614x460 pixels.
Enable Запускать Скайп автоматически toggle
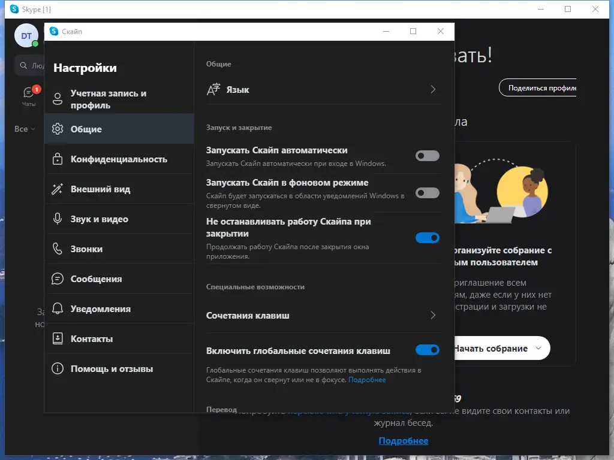click(427, 156)
